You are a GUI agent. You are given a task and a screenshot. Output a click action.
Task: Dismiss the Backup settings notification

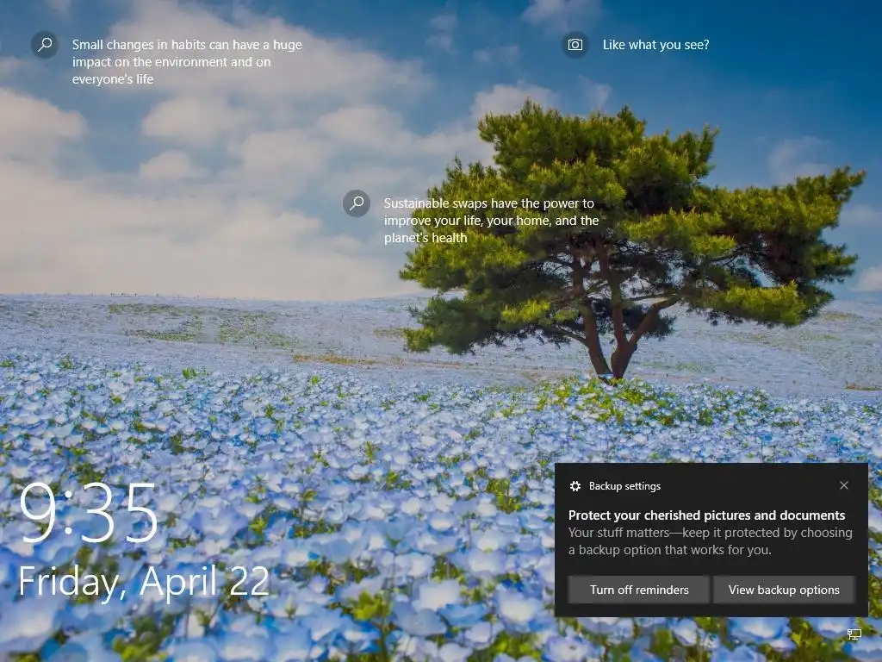[x=844, y=485]
